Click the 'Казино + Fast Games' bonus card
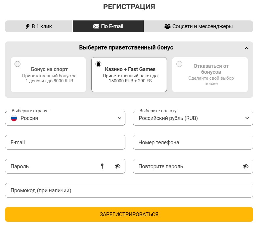Viewport: 260px width, 226px height. [129, 75]
